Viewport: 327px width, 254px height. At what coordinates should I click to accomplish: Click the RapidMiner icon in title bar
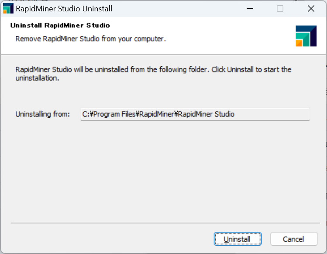(8, 9)
